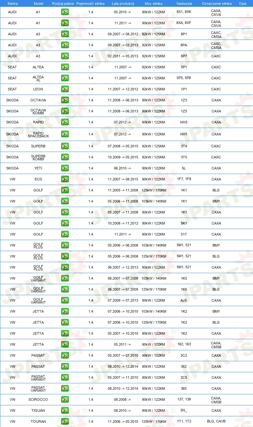Select fuel icon in PASSAT VARIANT 3C5 row
The height and width of the screenshot is (427, 253).
pos(65,377)
